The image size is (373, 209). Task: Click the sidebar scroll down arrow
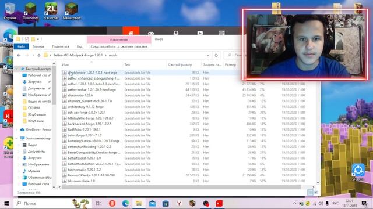tap(54, 187)
